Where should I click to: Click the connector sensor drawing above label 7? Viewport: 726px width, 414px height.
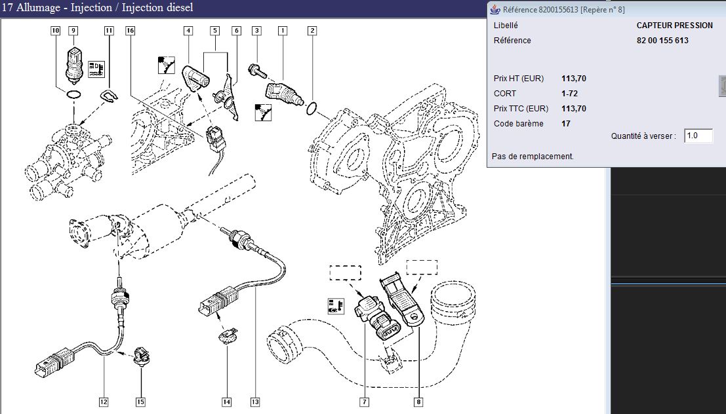[376, 319]
